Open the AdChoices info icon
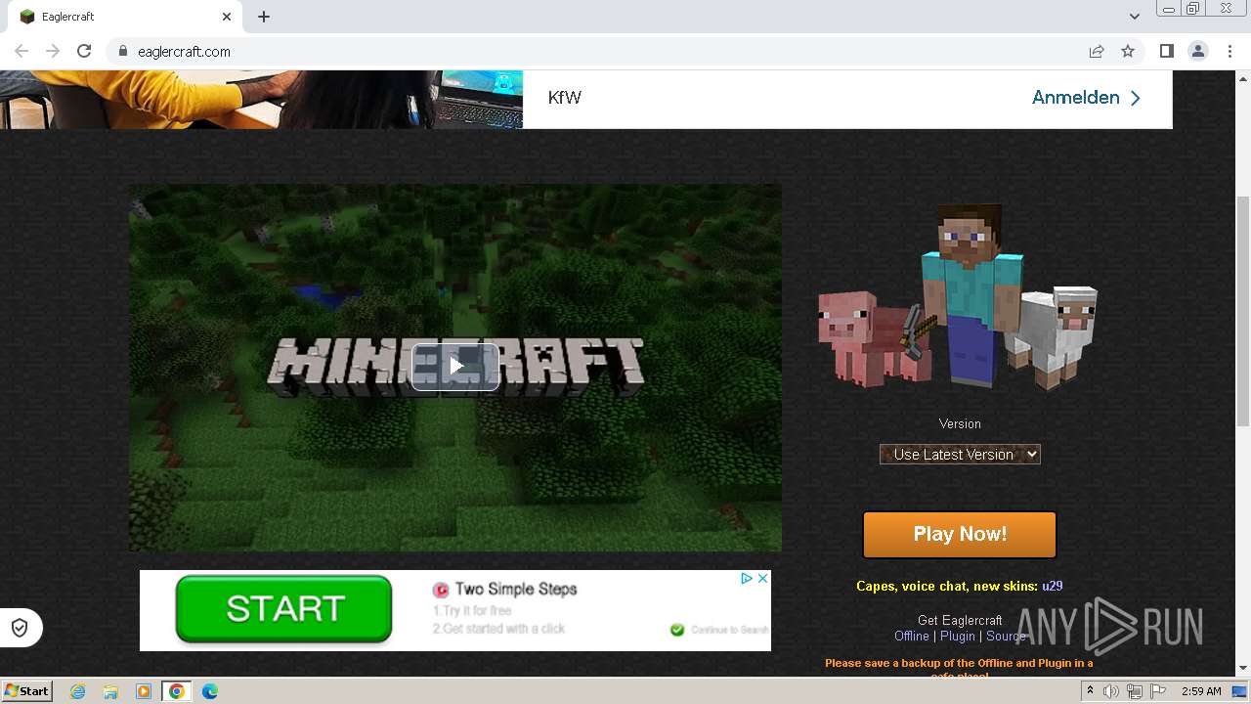 click(747, 578)
